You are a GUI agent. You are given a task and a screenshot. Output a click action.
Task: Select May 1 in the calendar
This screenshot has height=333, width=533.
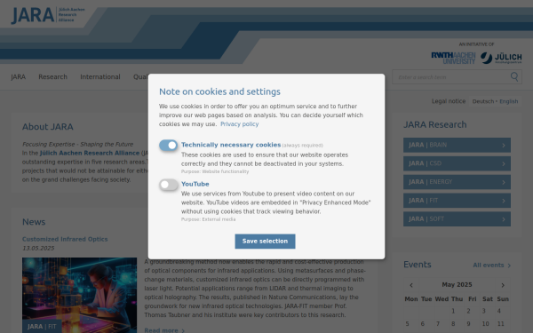(453, 311)
